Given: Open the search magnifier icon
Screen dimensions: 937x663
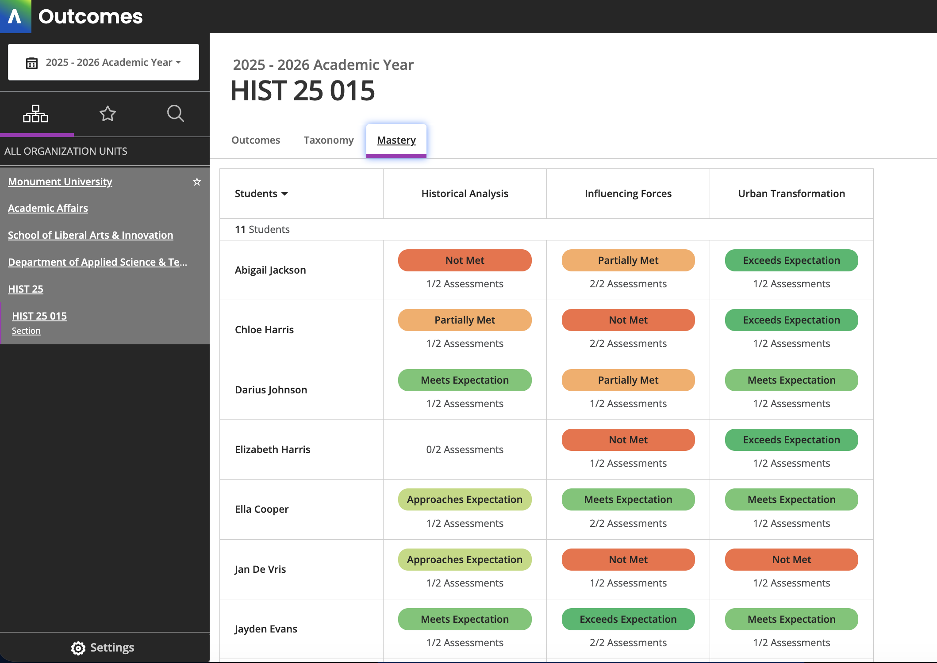Looking at the screenshot, I should click(175, 114).
